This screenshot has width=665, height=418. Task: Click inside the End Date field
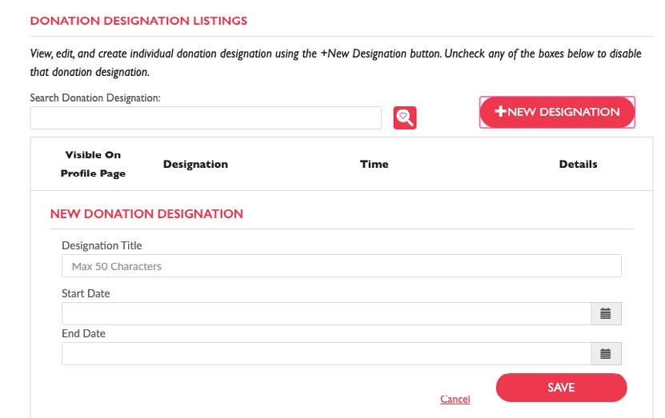[326, 353]
